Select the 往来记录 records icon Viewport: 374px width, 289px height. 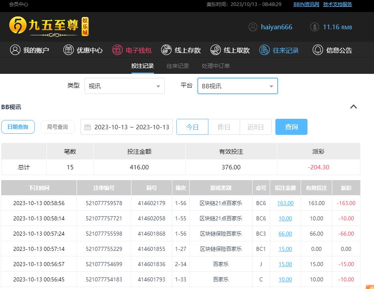click(x=265, y=50)
